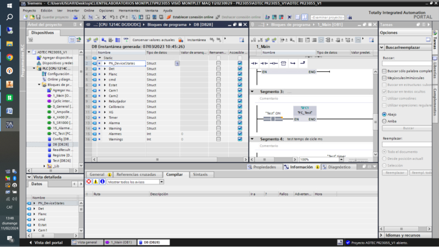Check Buscar sólo palabra completa
This screenshot has height=247, width=439.
click(x=384, y=71)
